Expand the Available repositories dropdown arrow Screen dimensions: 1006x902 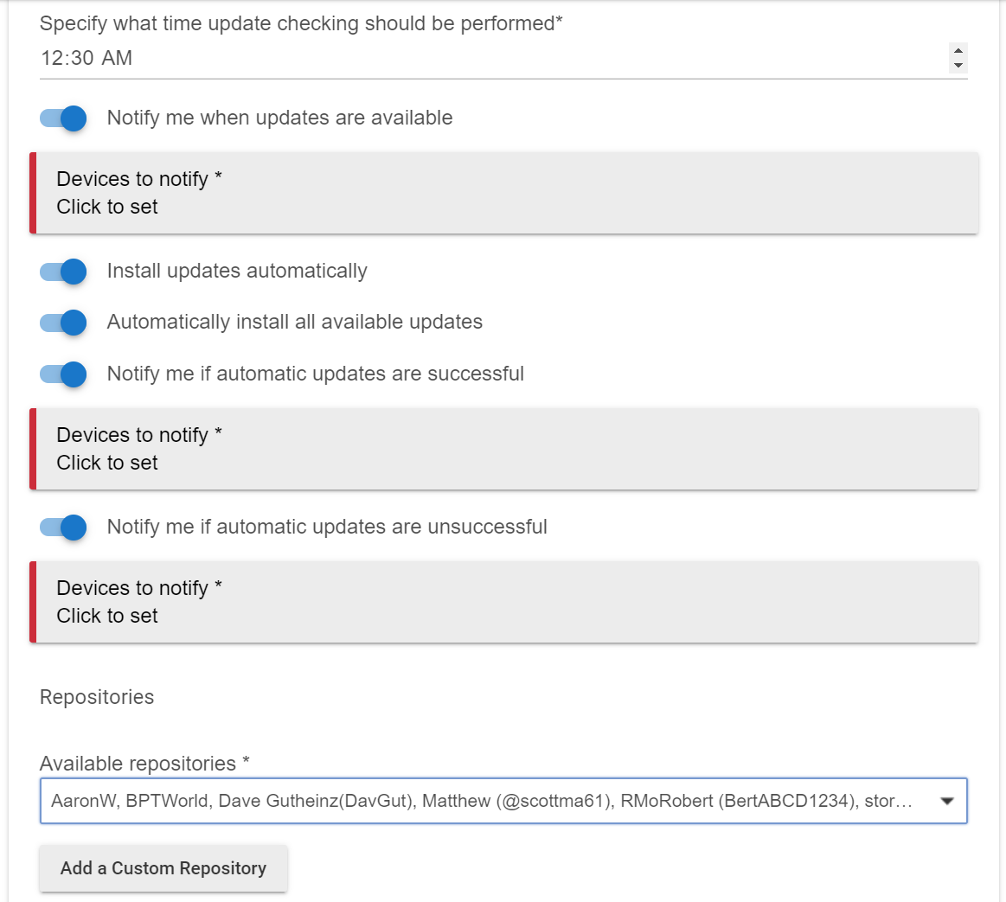pos(947,801)
